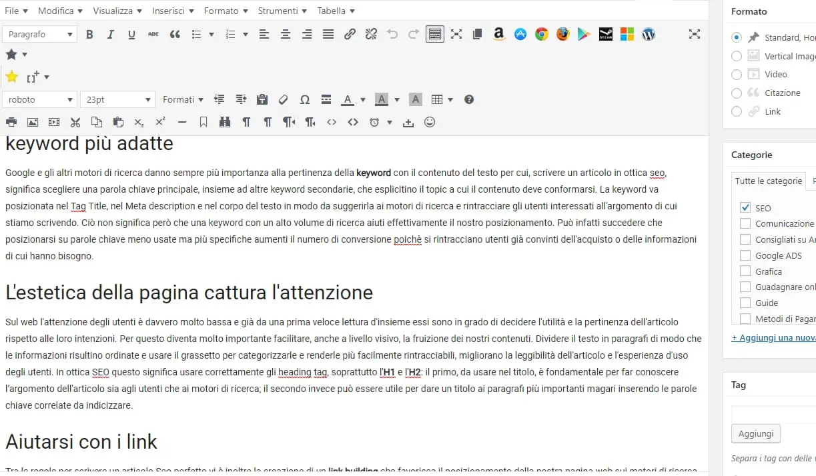Image resolution: width=816 pixels, height=476 pixels.
Task: Select the Standard format radio button
Action: (737, 37)
